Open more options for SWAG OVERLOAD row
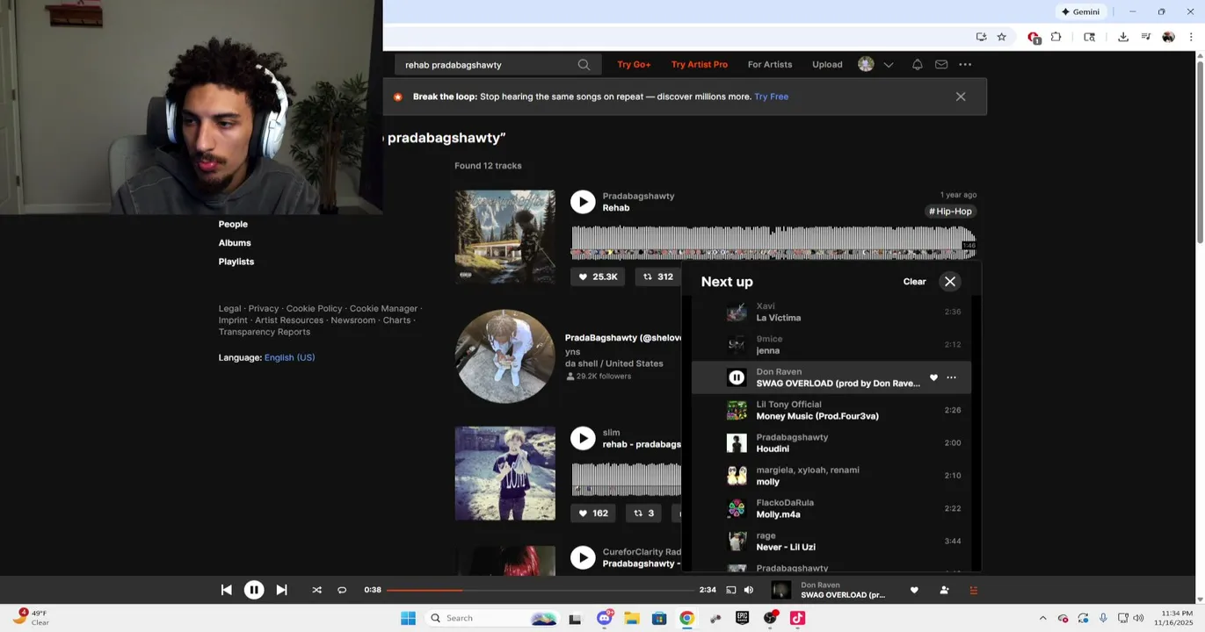This screenshot has height=632, width=1205. 951,377
